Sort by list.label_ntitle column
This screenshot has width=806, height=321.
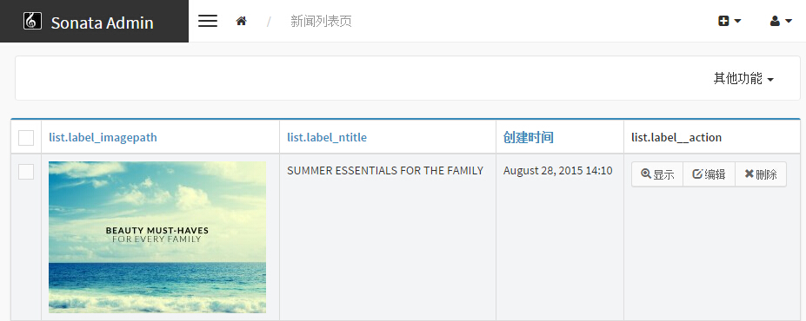327,137
